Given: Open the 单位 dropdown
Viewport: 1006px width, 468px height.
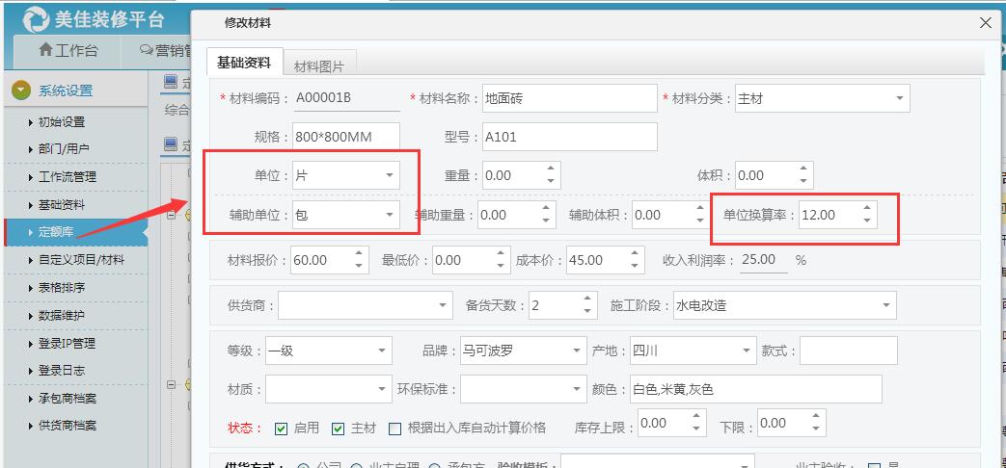Looking at the screenshot, I should tap(390, 175).
